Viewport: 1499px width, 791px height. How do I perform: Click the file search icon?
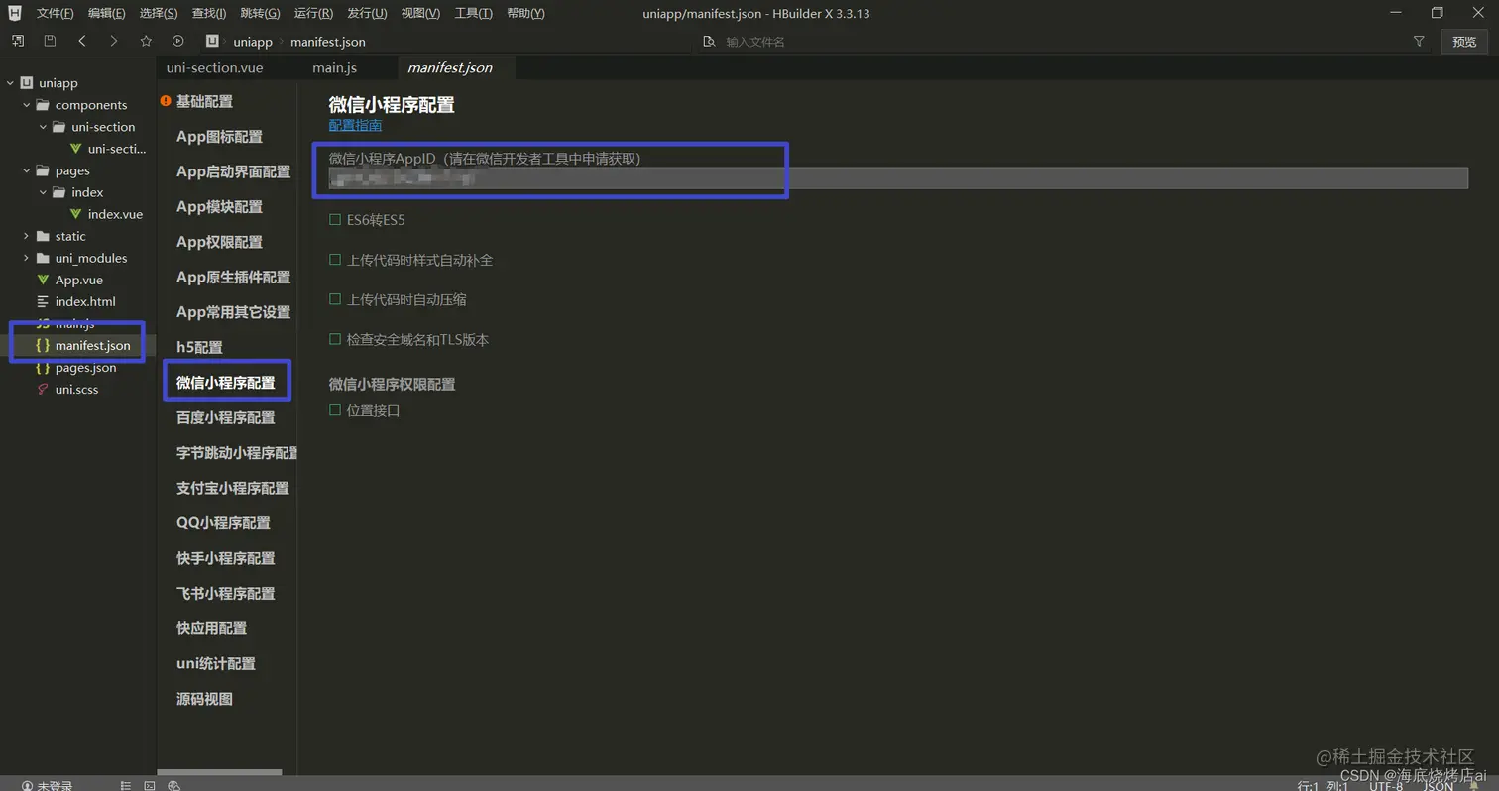[x=709, y=42]
